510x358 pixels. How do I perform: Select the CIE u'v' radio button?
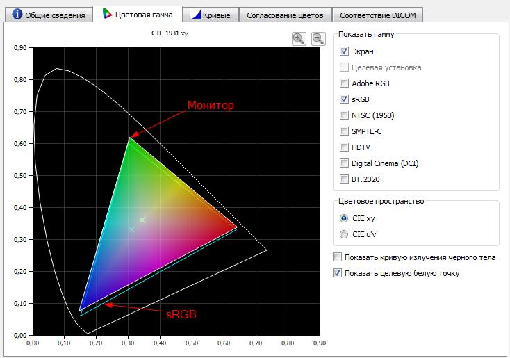click(344, 234)
